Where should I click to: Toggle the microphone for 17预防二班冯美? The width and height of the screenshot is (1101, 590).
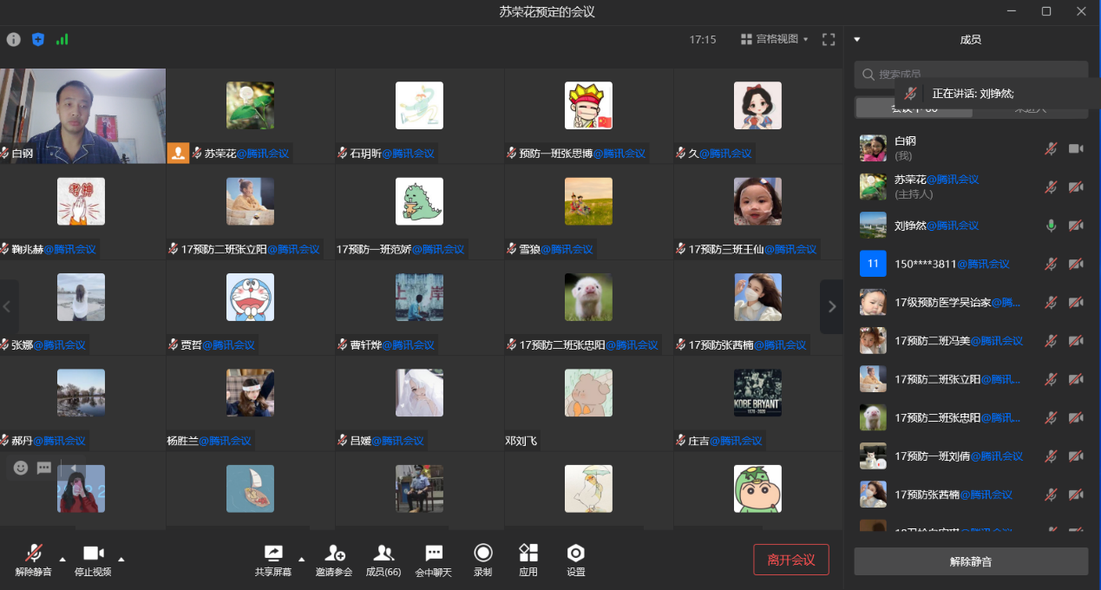1051,341
